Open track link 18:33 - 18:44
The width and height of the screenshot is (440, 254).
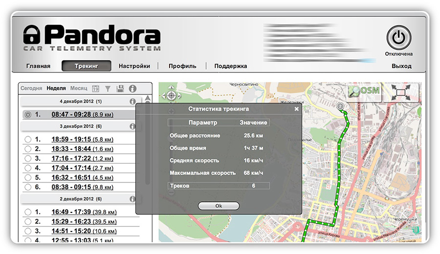coord(82,149)
